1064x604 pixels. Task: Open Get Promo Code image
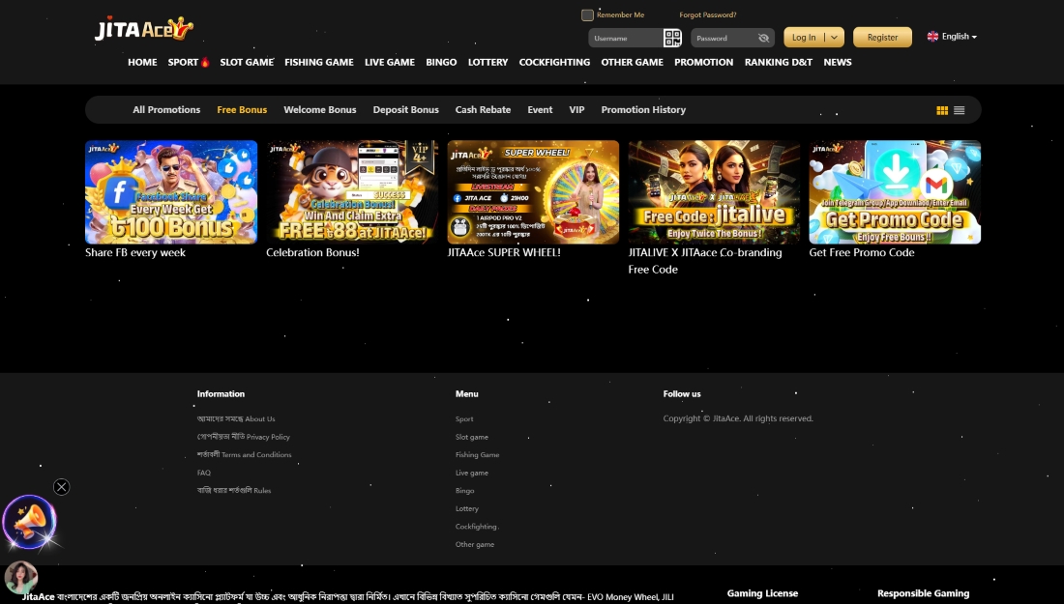tap(895, 192)
